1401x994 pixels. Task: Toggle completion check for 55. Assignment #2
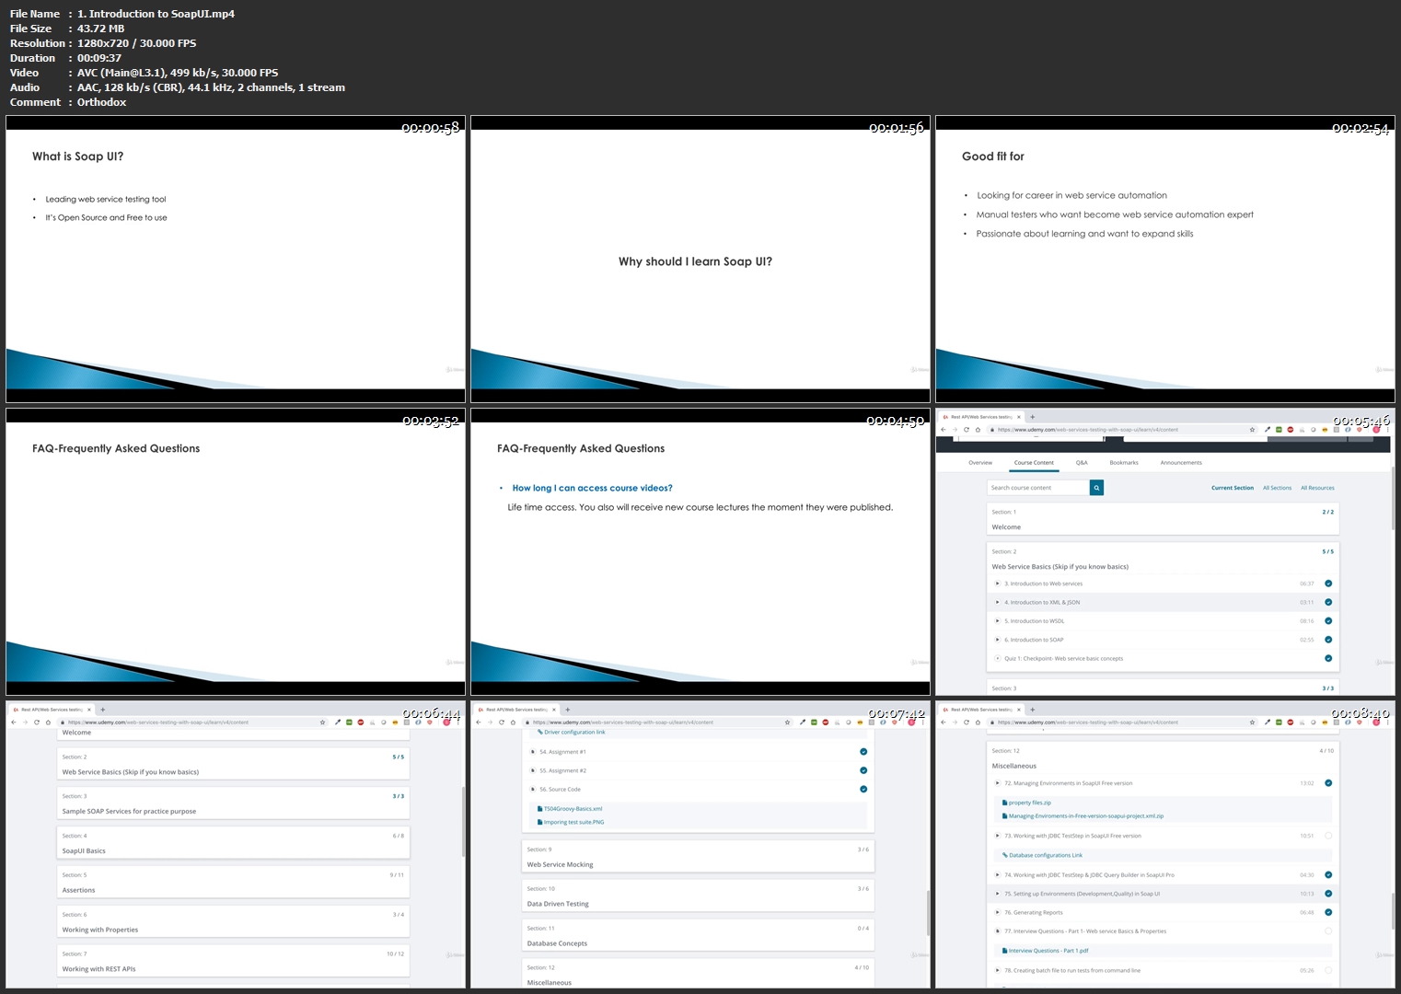point(863,770)
